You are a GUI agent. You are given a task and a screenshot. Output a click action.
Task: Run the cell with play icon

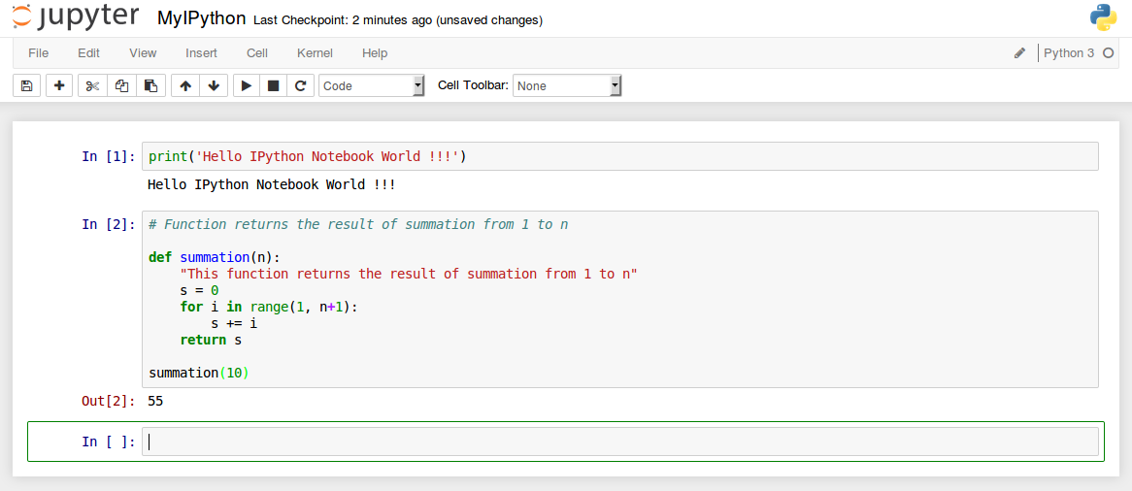pyautogui.click(x=247, y=86)
